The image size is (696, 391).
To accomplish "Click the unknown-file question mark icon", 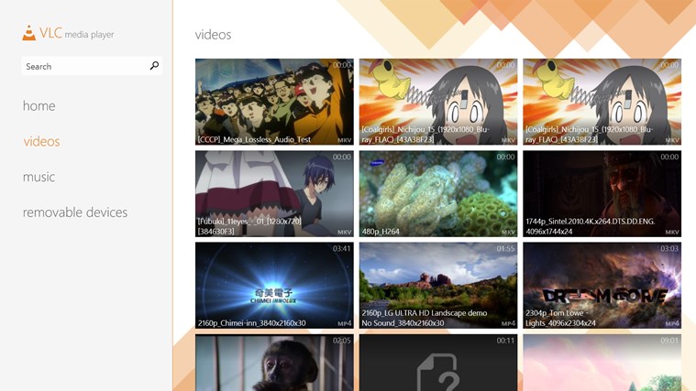I will click(438, 373).
